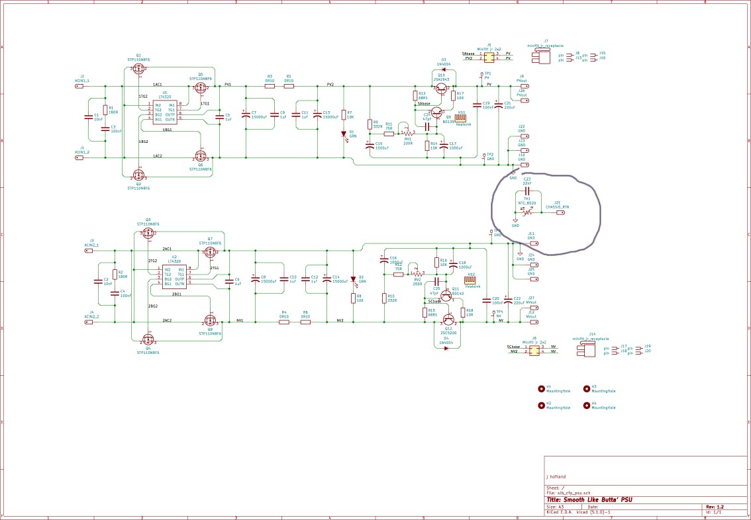Select the J21 CHASSIS_RTN terminal

[560, 212]
